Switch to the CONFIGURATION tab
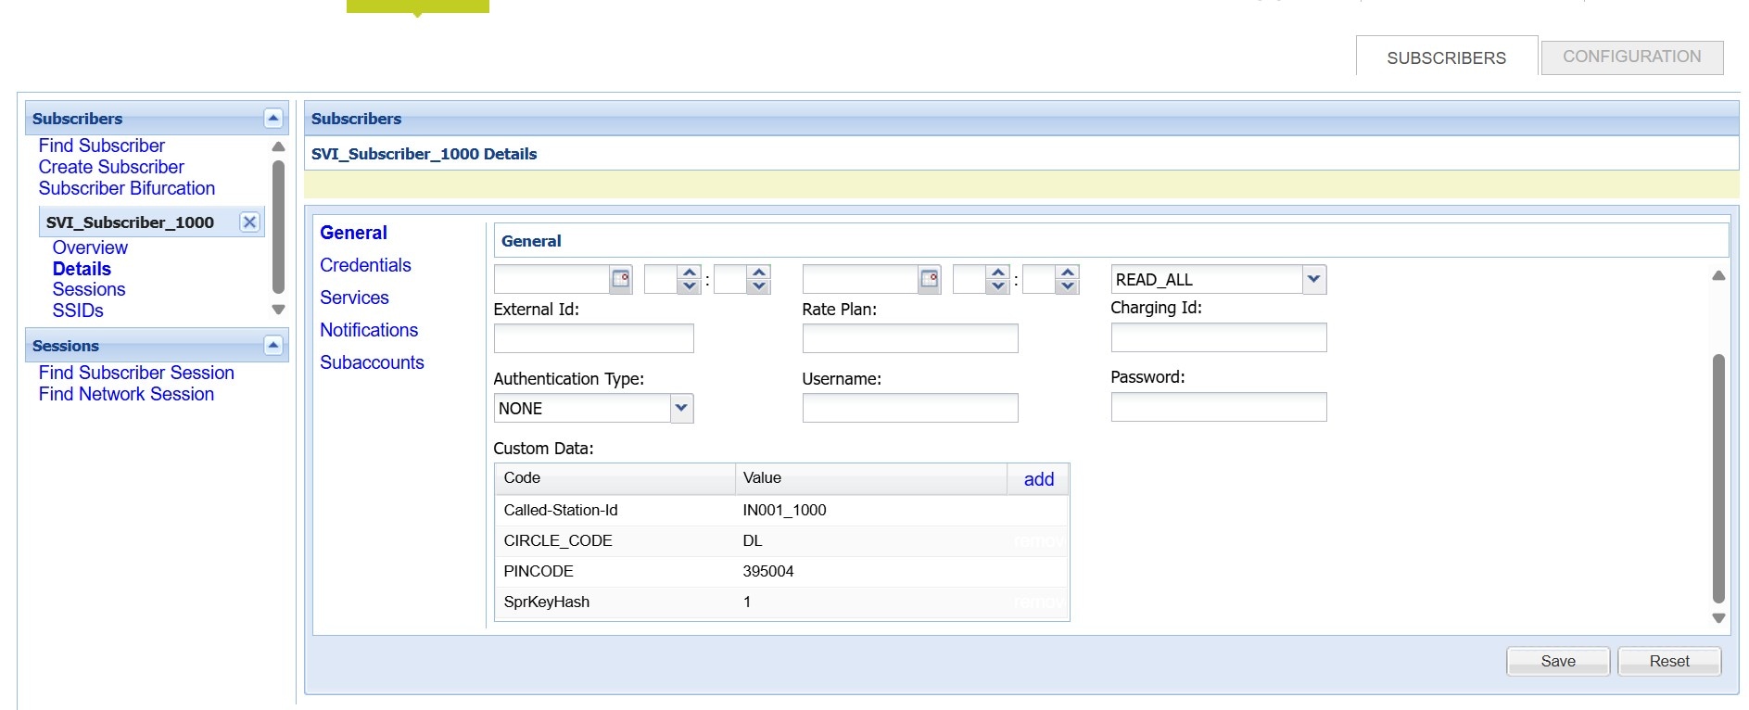 click(x=1631, y=57)
